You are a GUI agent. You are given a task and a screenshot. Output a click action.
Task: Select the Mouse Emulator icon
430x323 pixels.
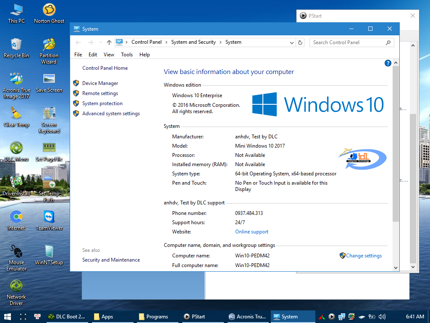(x=16, y=258)
